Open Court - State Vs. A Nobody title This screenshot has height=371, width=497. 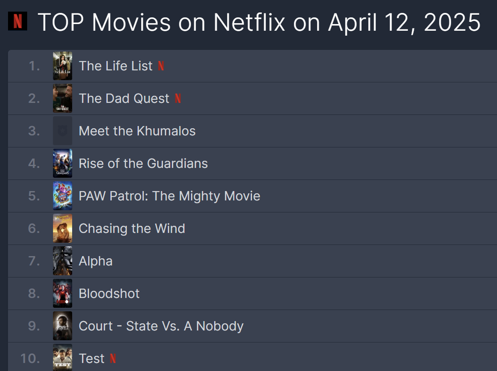coord(161,326)
